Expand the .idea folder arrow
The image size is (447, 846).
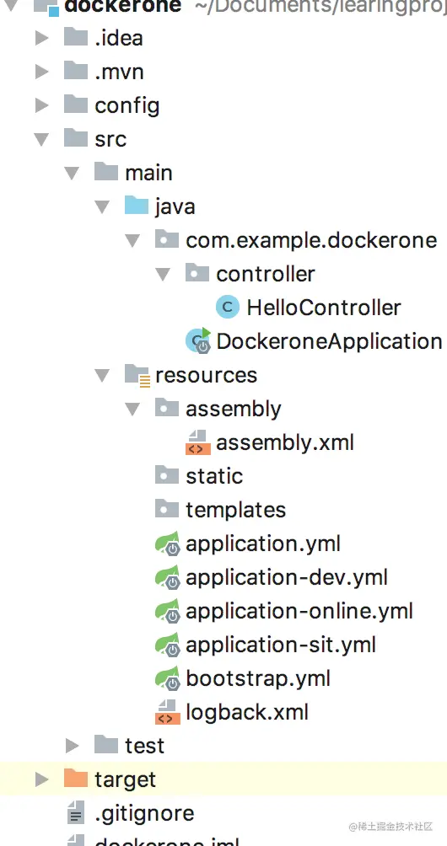click(x=41, y=38)
